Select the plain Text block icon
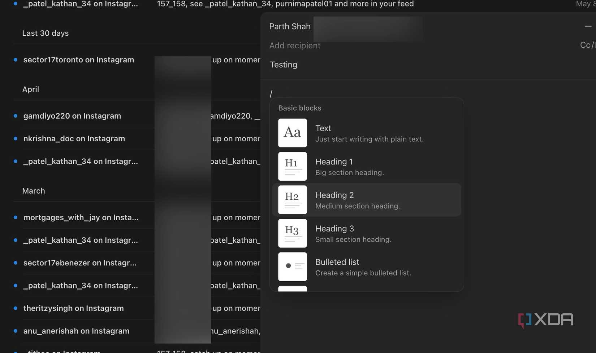Viewport: 596px width, 353px height. point(292,133)
